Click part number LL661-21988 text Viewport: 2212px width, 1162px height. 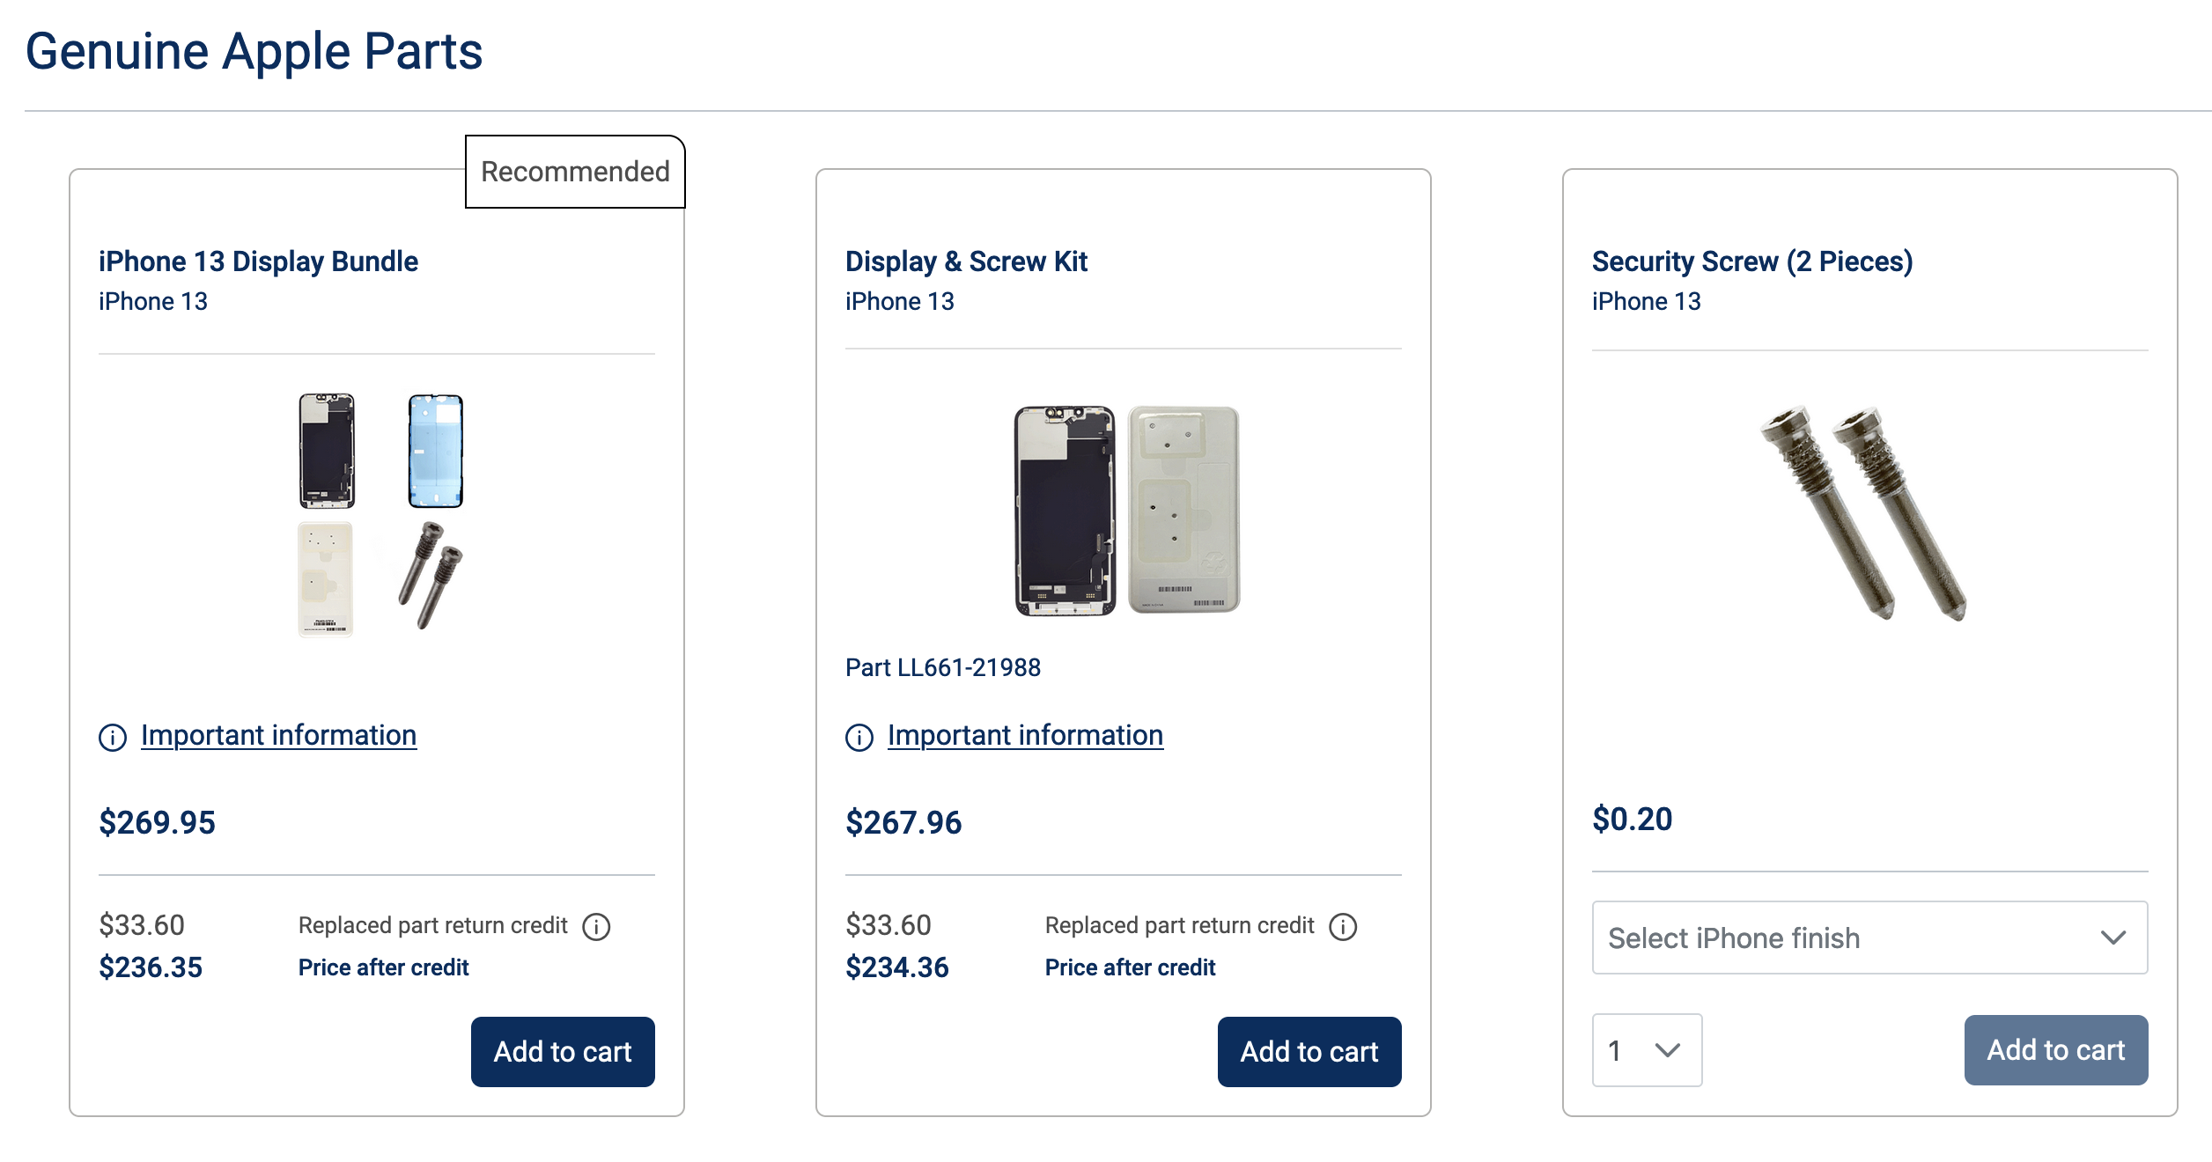point(942,667)
